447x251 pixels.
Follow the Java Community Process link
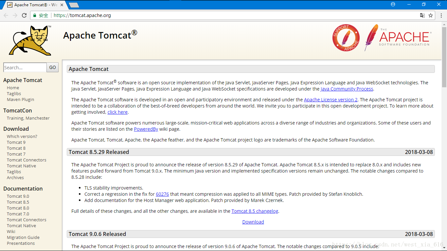tap(347, 89)
